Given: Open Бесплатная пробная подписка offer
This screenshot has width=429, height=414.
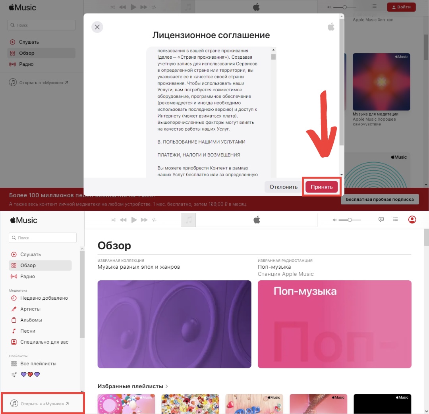Looking at the screenshot, I should 379,199.
